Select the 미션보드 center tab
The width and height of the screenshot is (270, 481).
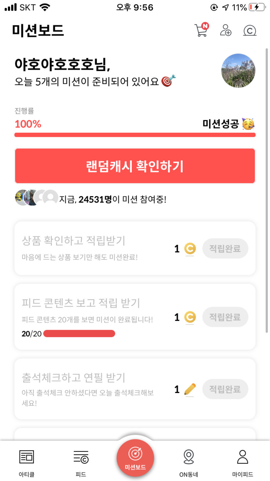tap(135, 458)
